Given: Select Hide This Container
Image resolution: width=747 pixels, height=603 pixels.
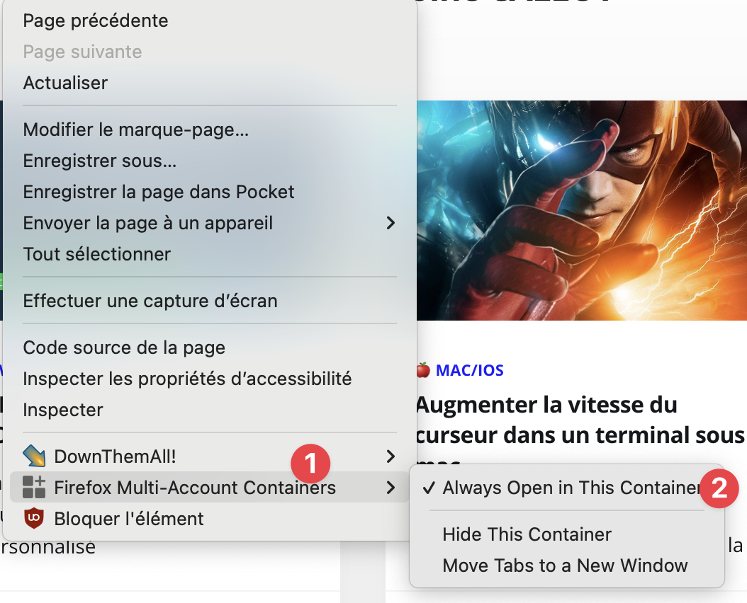Looking at the screenshot, I should pyautogui.click(x=527, y=534).
